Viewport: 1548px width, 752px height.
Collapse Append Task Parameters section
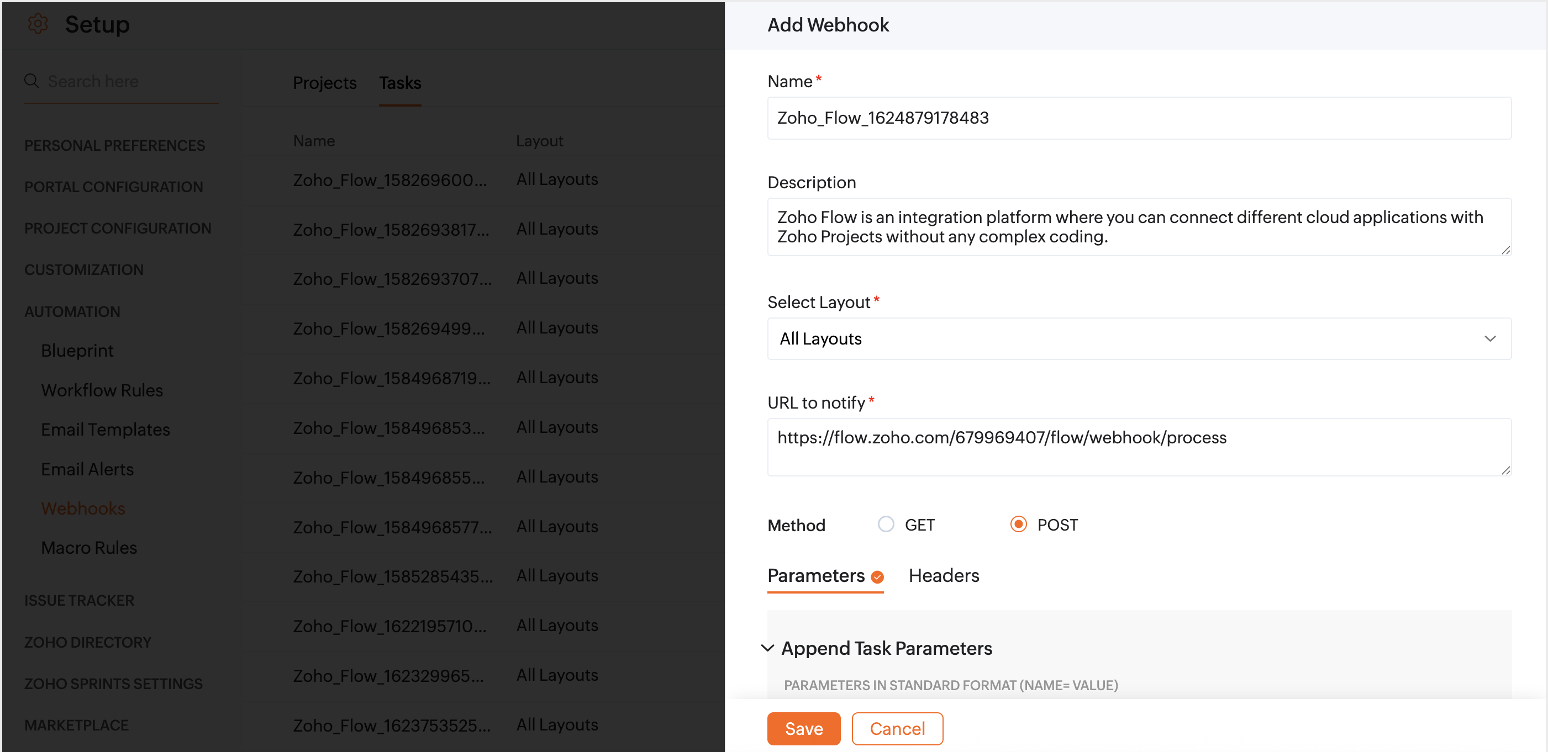(x=767, y=648)
